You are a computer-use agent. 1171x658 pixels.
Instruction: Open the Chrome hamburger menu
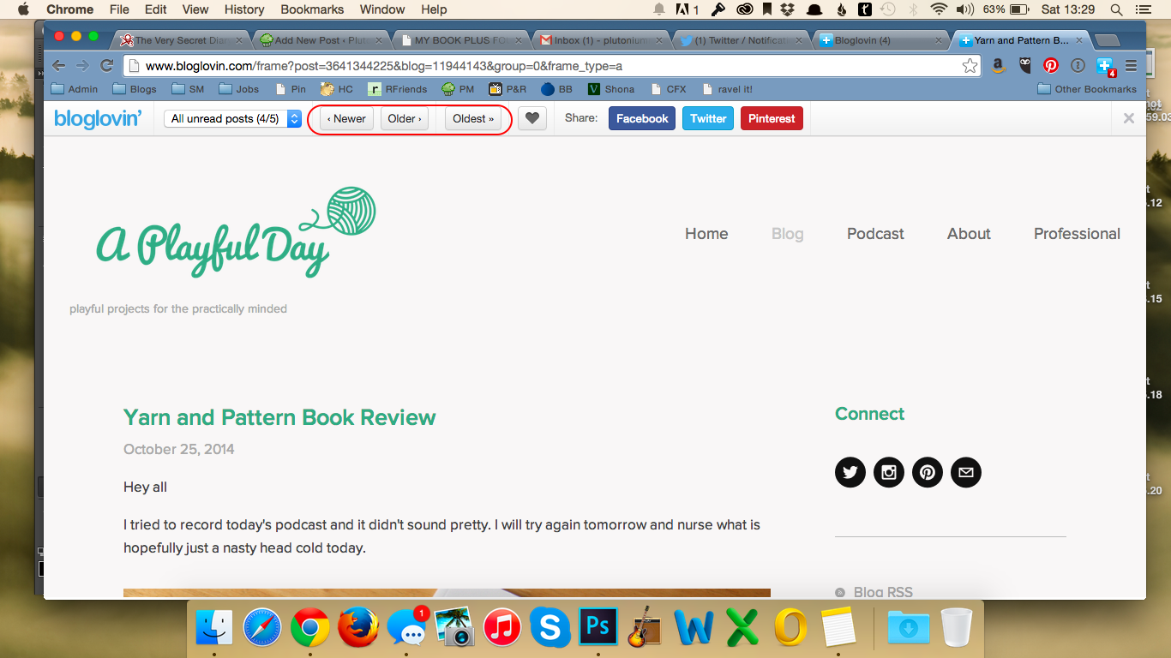(x=1131, y=66)
